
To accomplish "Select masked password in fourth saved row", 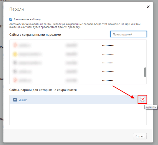I will 108,72.
